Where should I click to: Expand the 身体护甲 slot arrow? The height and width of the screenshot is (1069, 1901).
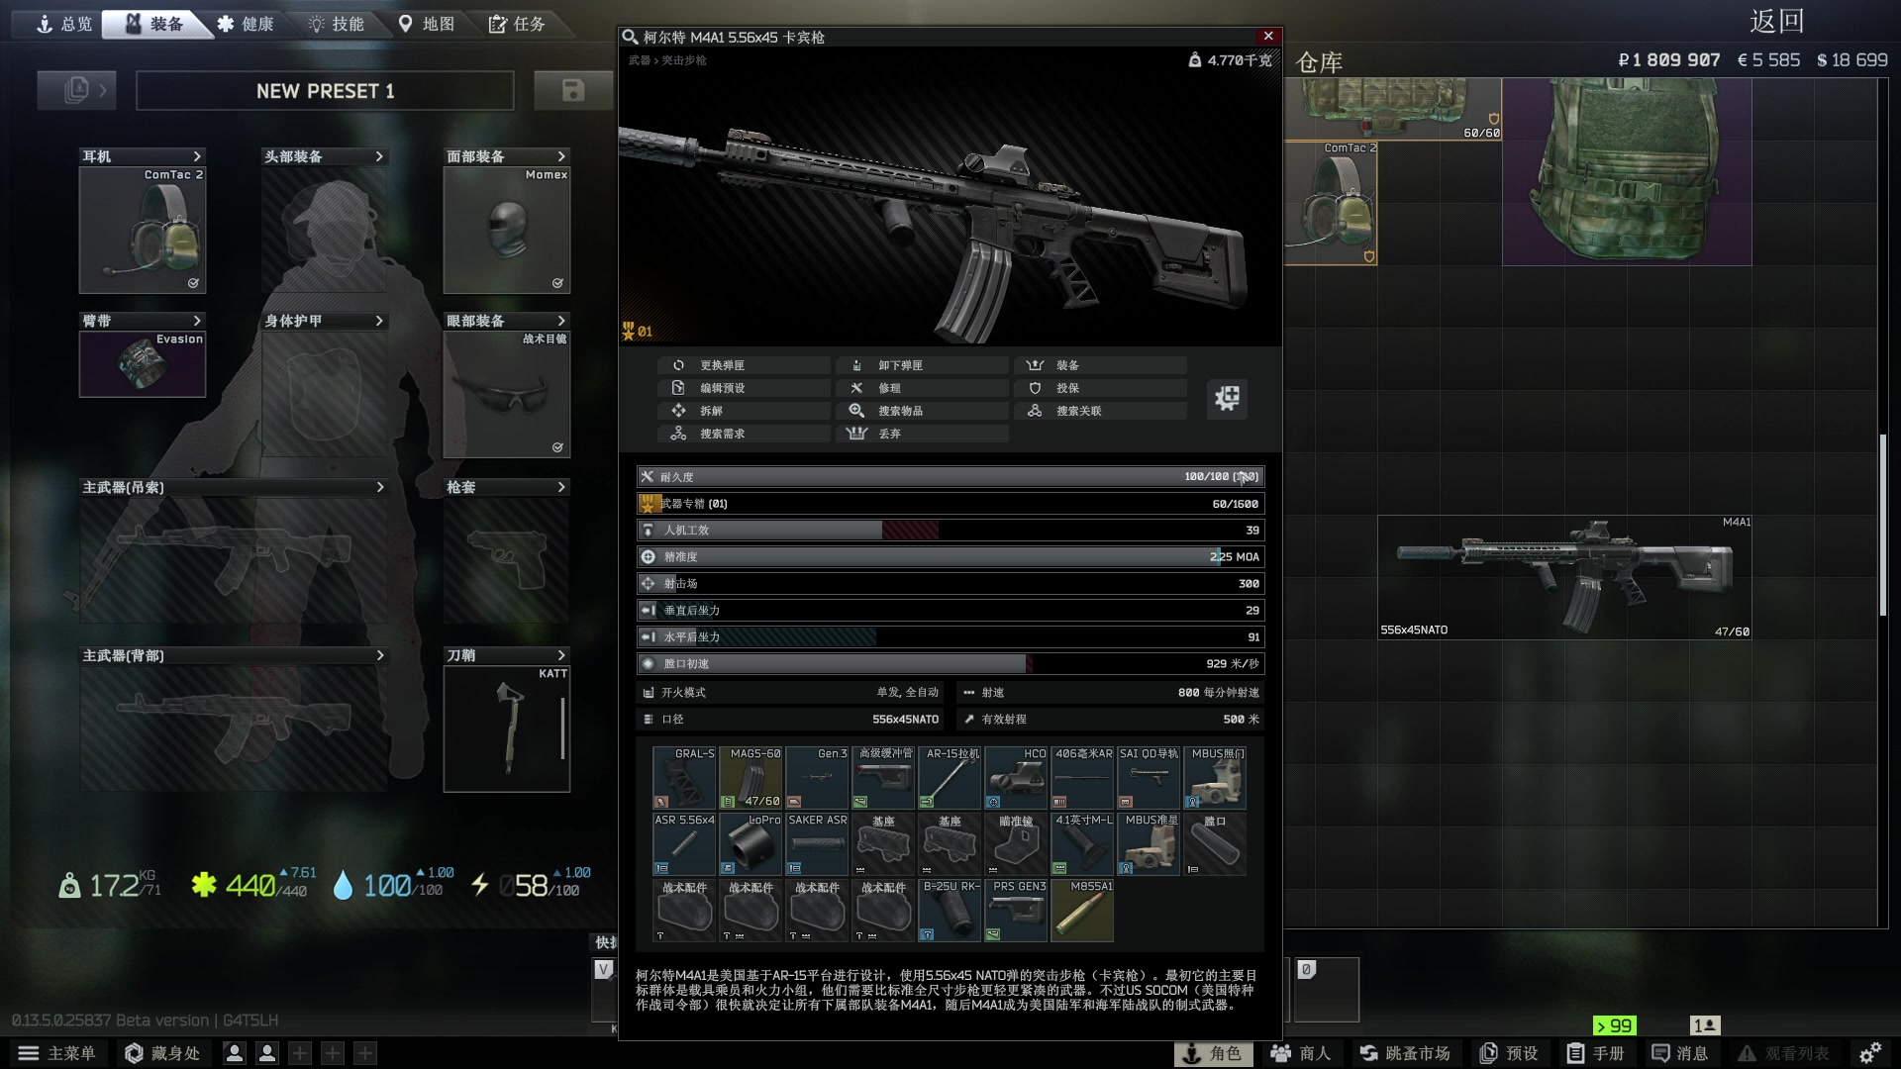pos(379,321)
